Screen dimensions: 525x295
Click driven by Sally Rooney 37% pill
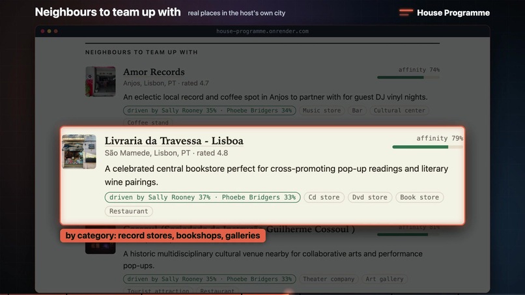[203, 197]
